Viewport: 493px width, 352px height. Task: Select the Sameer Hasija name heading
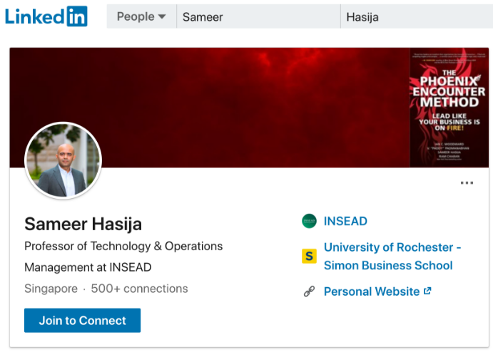[83, 224]
